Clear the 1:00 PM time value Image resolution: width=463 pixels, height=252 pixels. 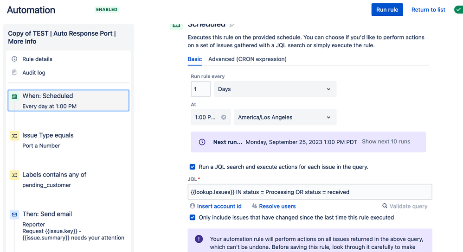coord(224,117)
